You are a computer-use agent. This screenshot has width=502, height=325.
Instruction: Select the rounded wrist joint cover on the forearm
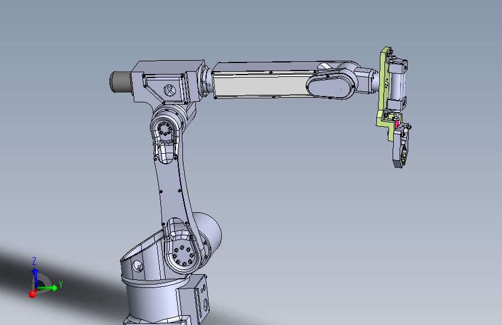coord(331,86)
